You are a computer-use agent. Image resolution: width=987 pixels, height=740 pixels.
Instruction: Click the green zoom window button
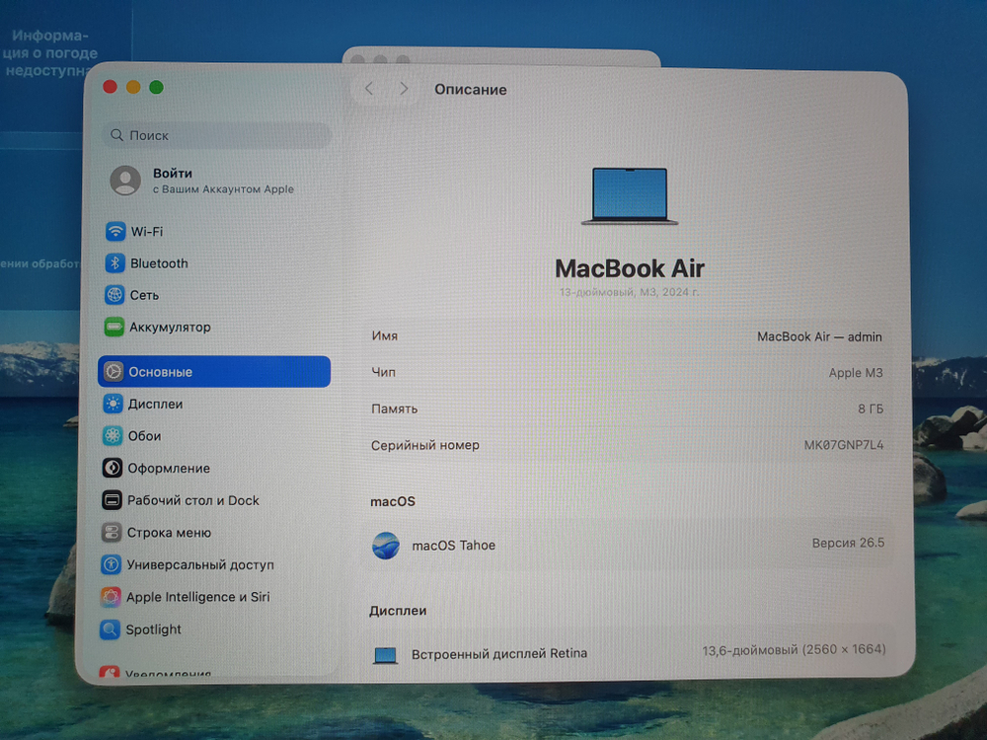(x=156, y=87)
